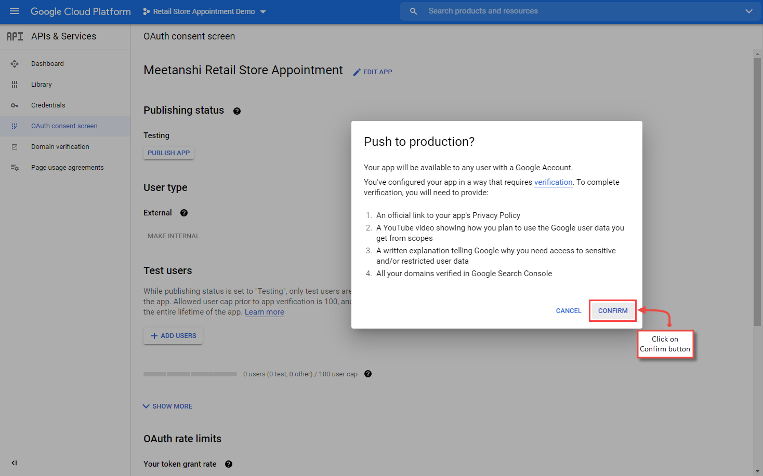Click the page vertical scrollbar thumb

pyautogui.click(x=758, y=192)
